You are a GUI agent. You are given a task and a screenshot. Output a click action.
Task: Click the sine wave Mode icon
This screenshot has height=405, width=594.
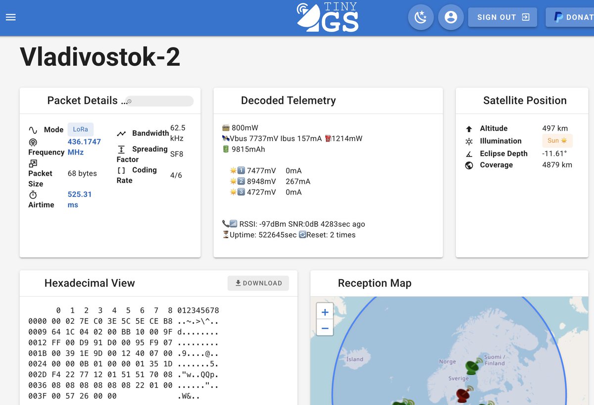(x=33, y=130)
